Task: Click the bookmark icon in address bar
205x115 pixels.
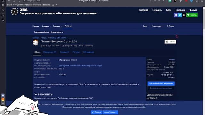Action: tap(163, 1)
